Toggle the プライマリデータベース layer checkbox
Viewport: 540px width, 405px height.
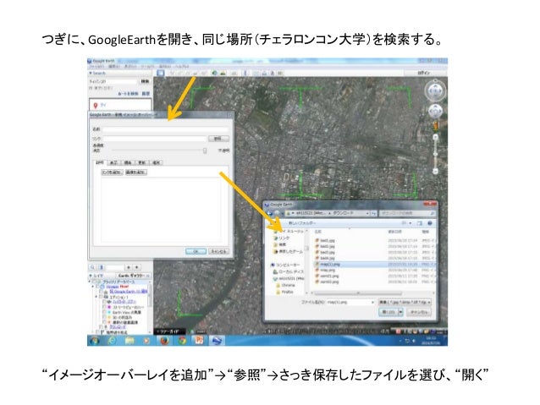click(94, 282)
